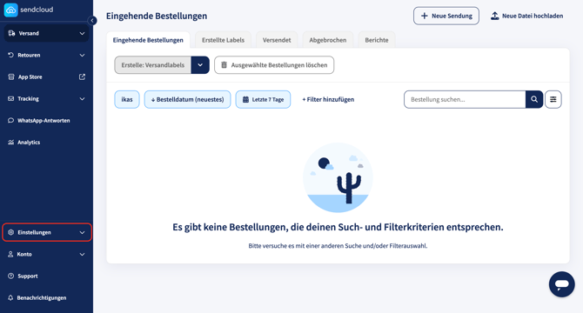This screenshot has width=583, height=313.
Task: Click the Einstellungen gear icon
Action: pos(10,232)
